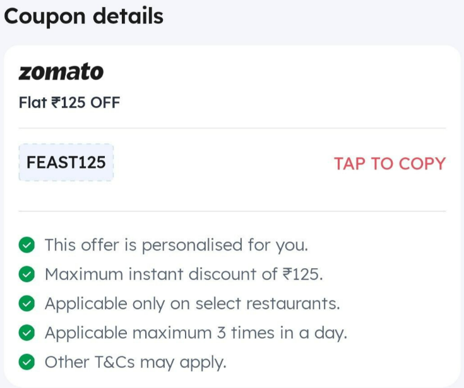Click checkmark beside select restaurants line
Image resolution: width=464 pixels, height=388 pixels.
coord(27,303)
